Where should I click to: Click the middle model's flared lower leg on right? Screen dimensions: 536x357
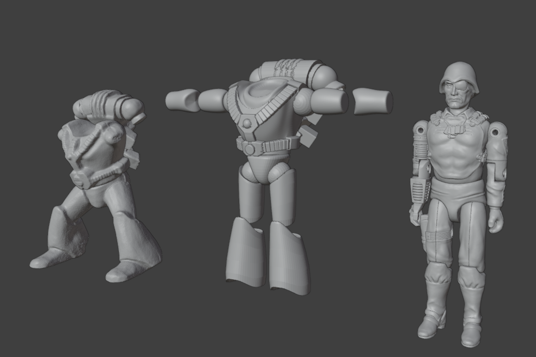click(x=289, y=257)
